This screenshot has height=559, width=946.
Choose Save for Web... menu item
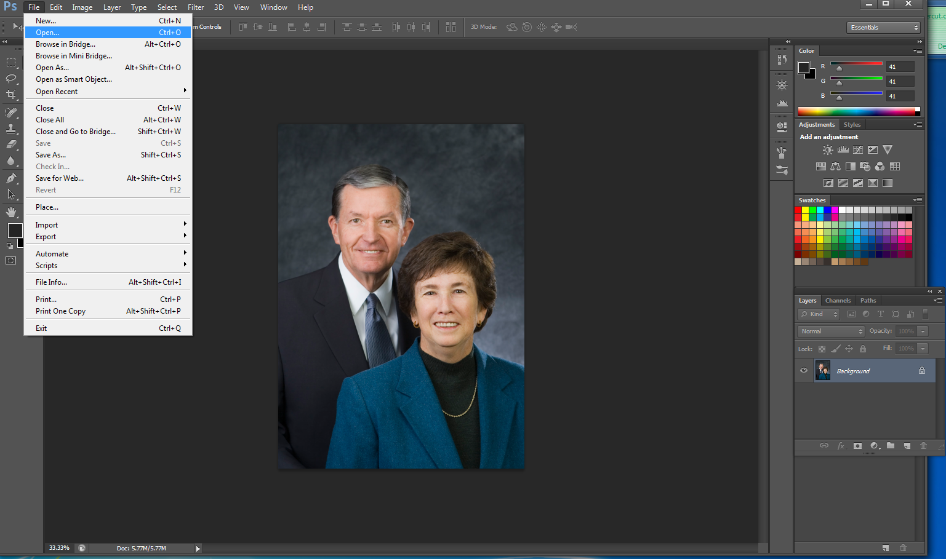[108, 178]
